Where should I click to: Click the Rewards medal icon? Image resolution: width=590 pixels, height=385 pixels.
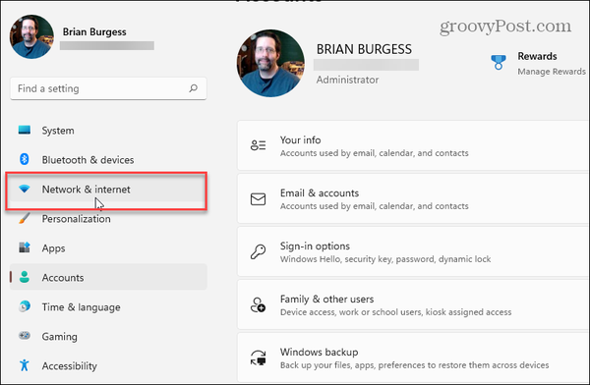[x=499, y=63]
